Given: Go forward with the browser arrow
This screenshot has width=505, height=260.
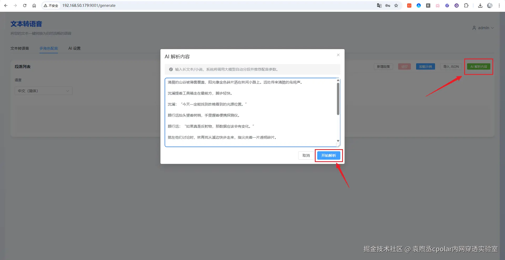Looking at the screenshot, I should pos(15,6).
